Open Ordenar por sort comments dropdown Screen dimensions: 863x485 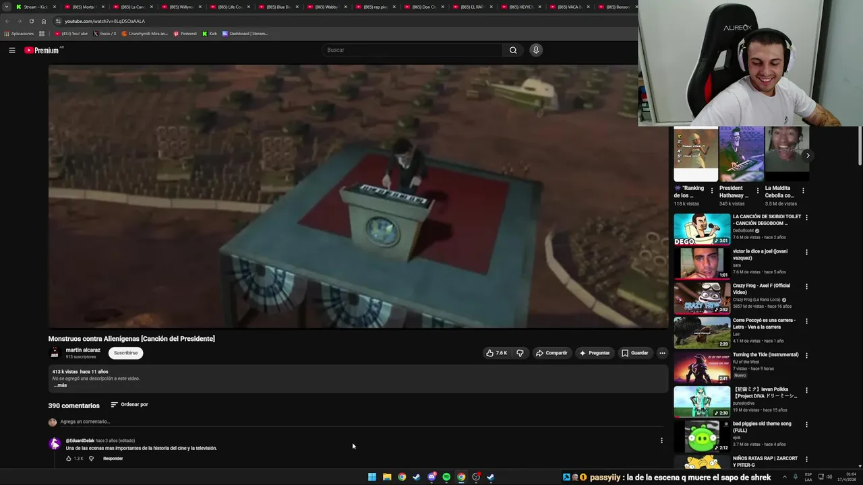pos(129,405)
